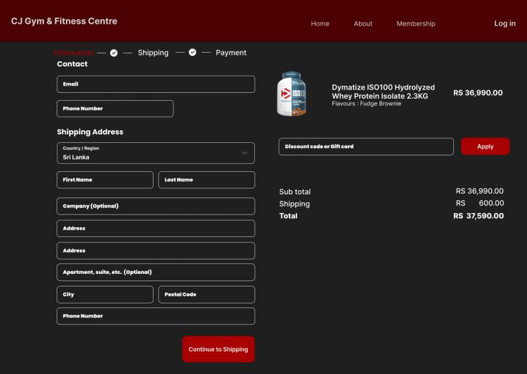Focus the Contact Phone Number field
This screenshot has width=527, height=374.
coord(115,109)
